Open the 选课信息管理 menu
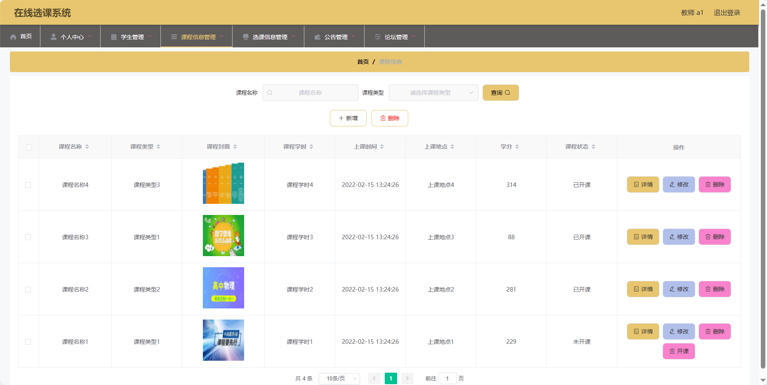Viewport: 767px width, 385px height. click(x=268, y=36)
